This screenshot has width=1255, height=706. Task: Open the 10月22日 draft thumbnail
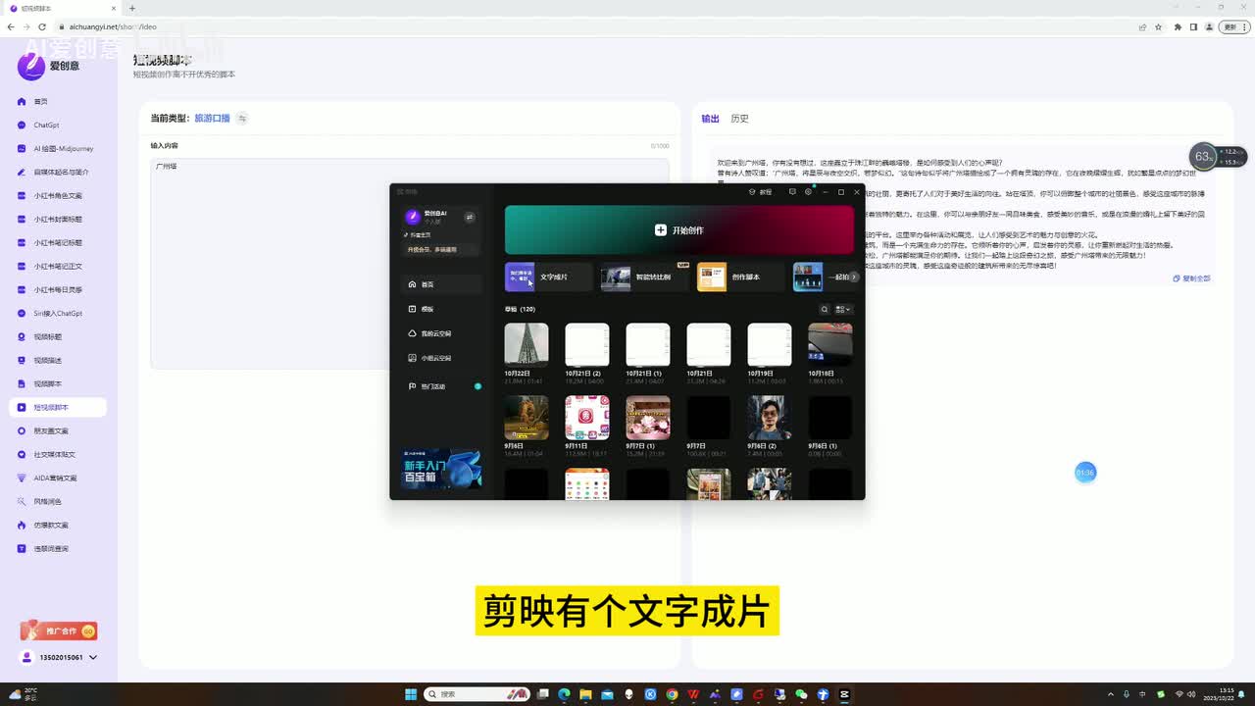click(x=527, y=344)
